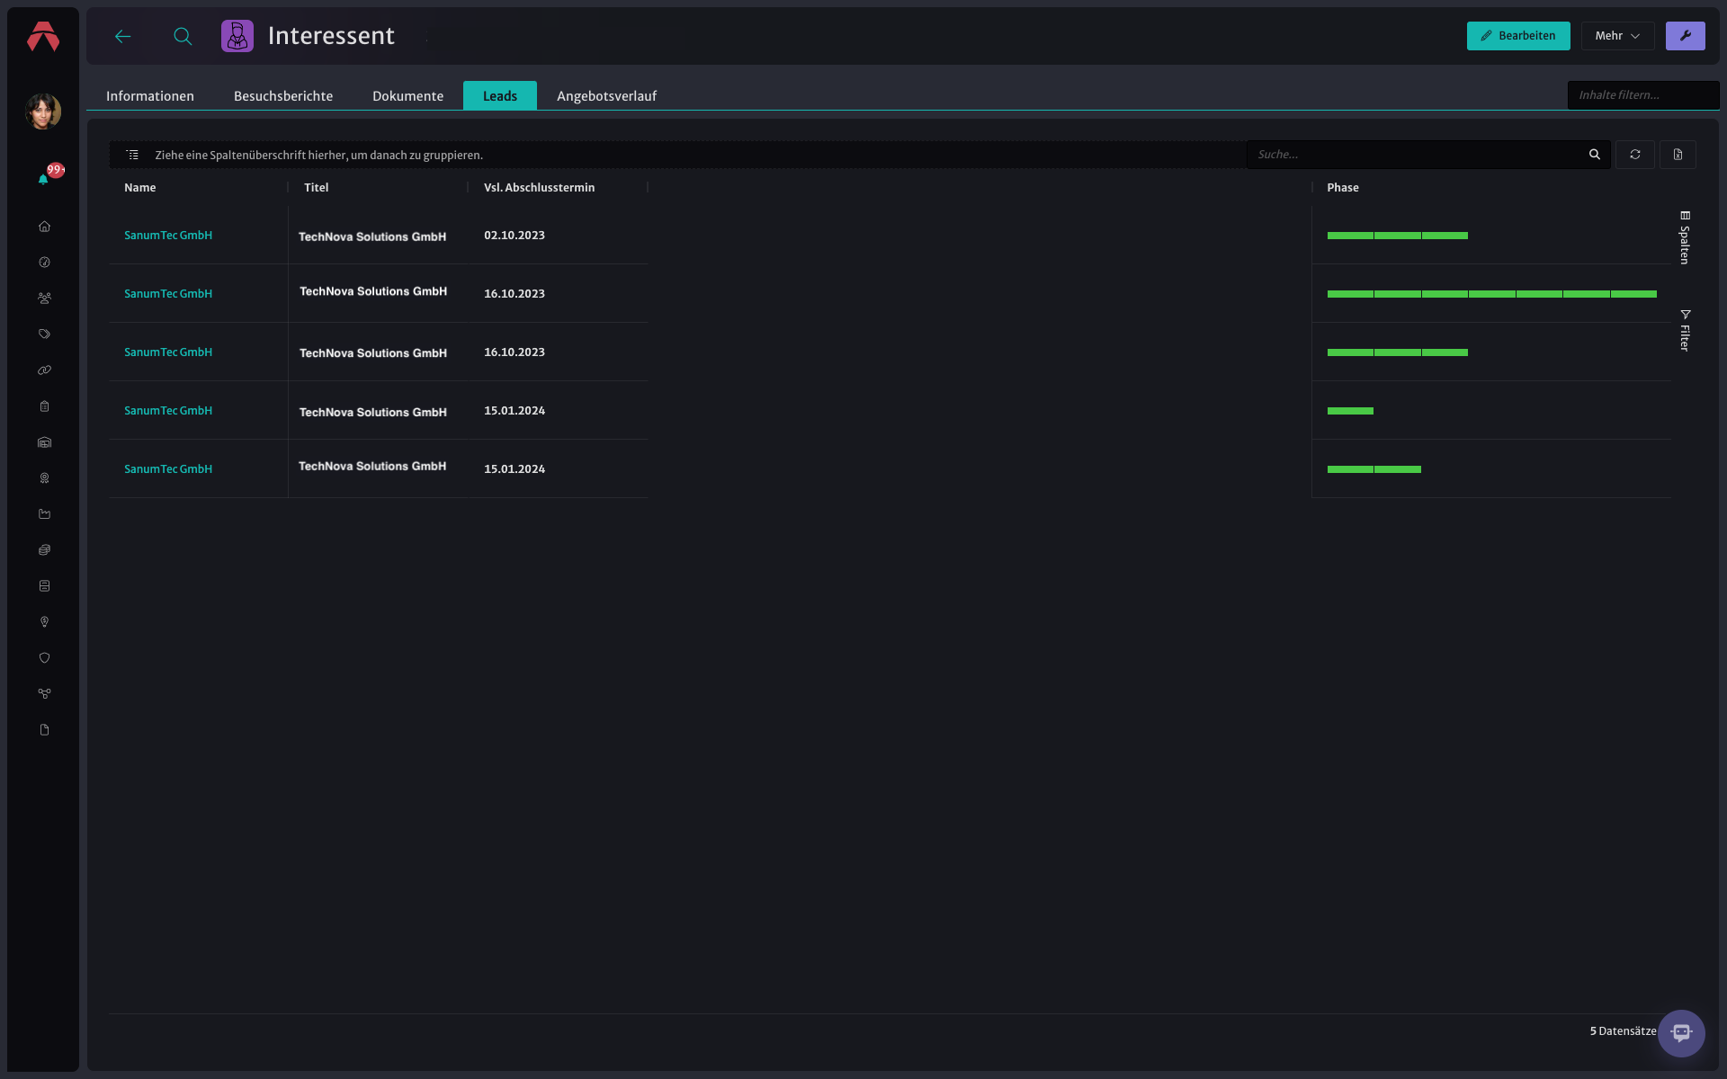Expand the Filter side panel
The height and width of the screenshot is (1079, 1727).
pos(1685,330)
